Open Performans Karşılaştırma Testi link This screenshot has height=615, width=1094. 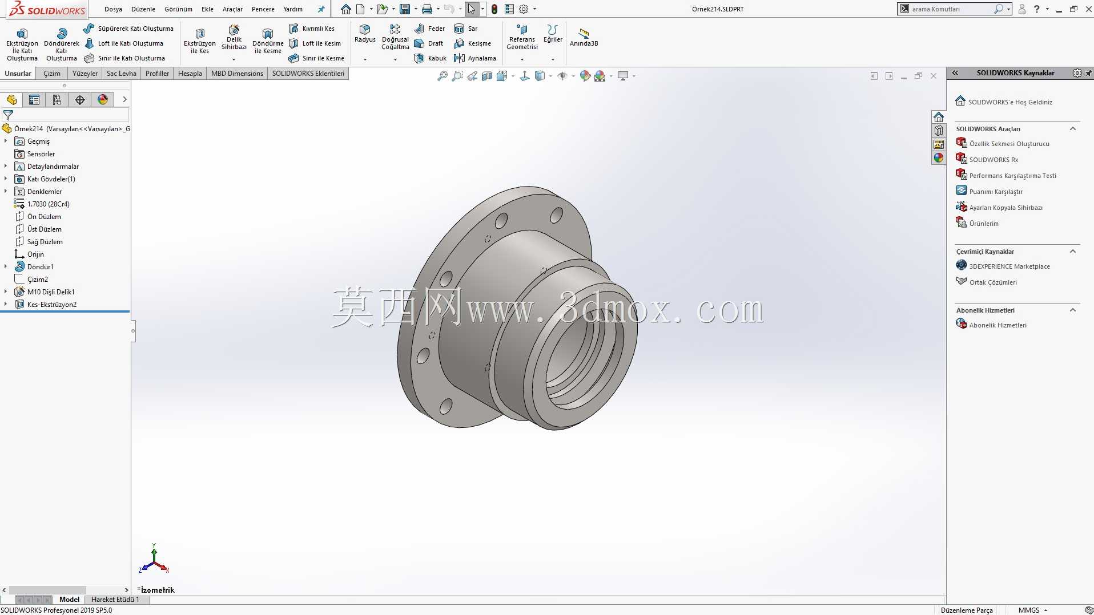tap(1006, 176)
